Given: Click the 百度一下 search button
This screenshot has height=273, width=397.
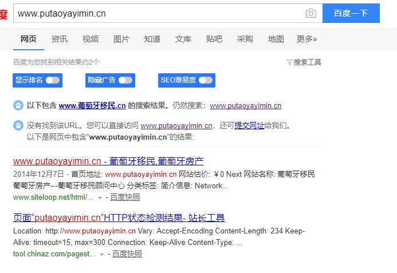Looking at the screenshot, I should pos(351,13).
